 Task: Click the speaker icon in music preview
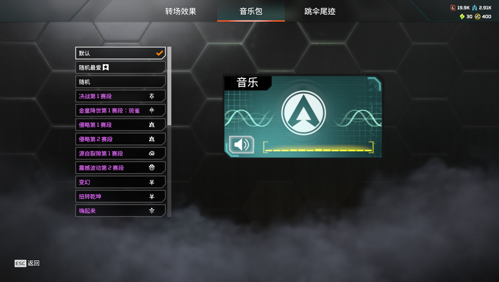pos(241,144)
